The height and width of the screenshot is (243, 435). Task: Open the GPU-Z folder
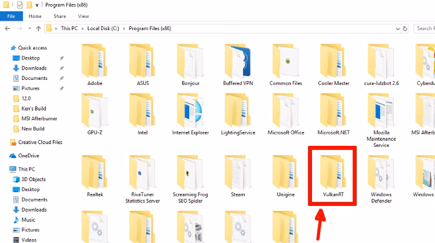[x=95, y=114]
